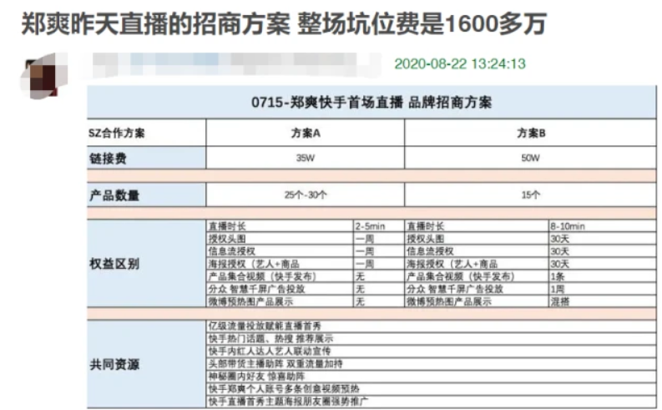Select the 25个-30个 product count cell

(x=306, y=195)
